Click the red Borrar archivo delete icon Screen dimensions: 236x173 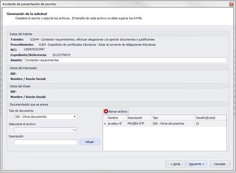[106, 111]
